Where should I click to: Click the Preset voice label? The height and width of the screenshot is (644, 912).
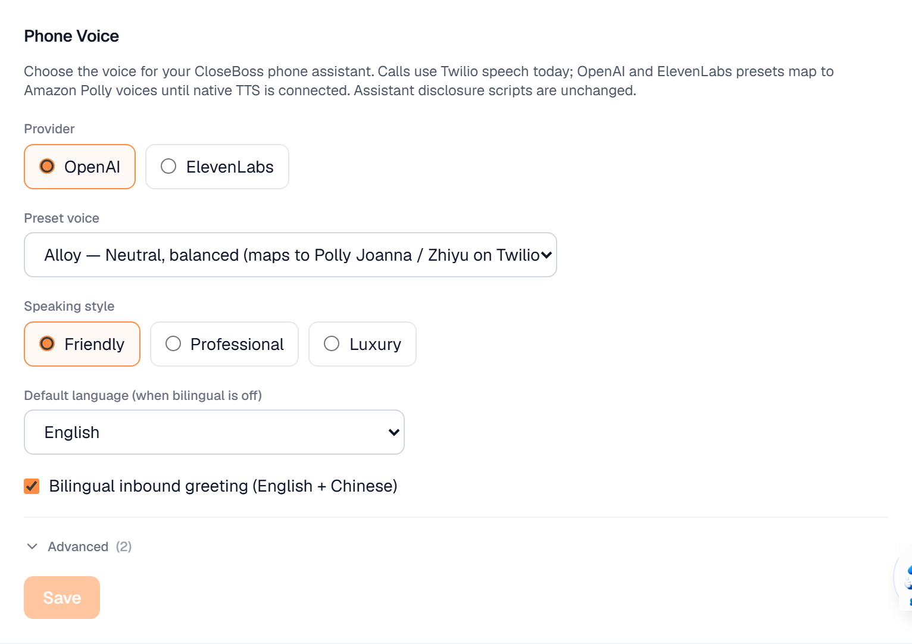tap(62, 218)
